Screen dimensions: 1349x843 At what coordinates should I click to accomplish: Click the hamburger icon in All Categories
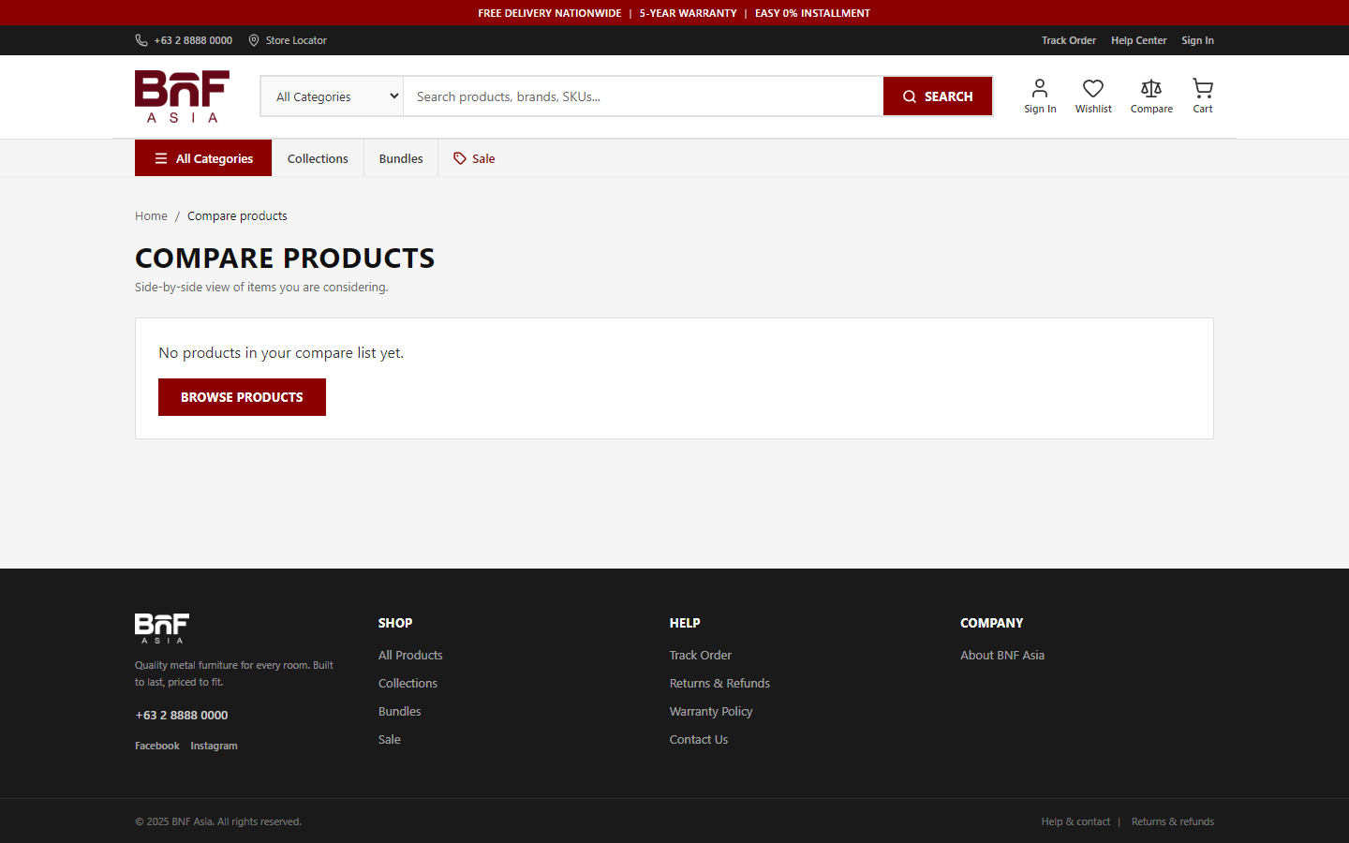[161, 158]
